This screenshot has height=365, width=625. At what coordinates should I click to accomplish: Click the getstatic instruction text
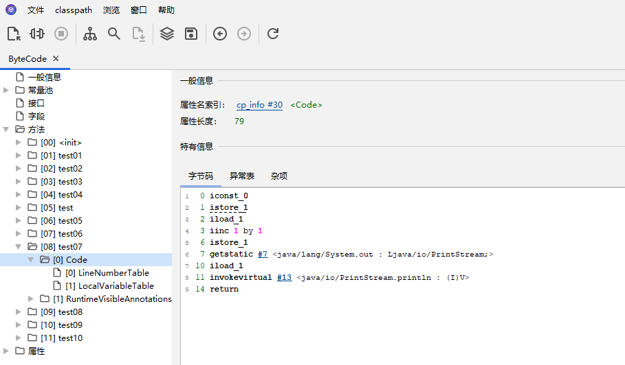point(231,254)
